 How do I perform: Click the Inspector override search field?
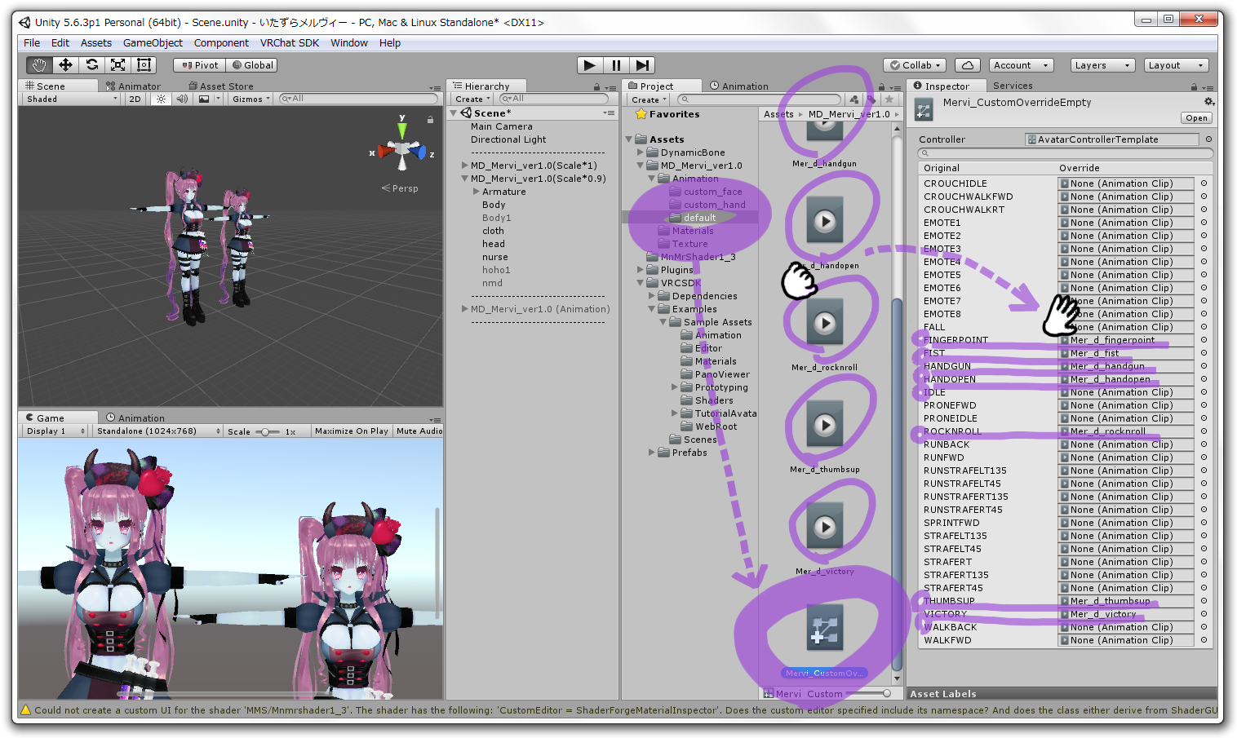pos(1065,153)
